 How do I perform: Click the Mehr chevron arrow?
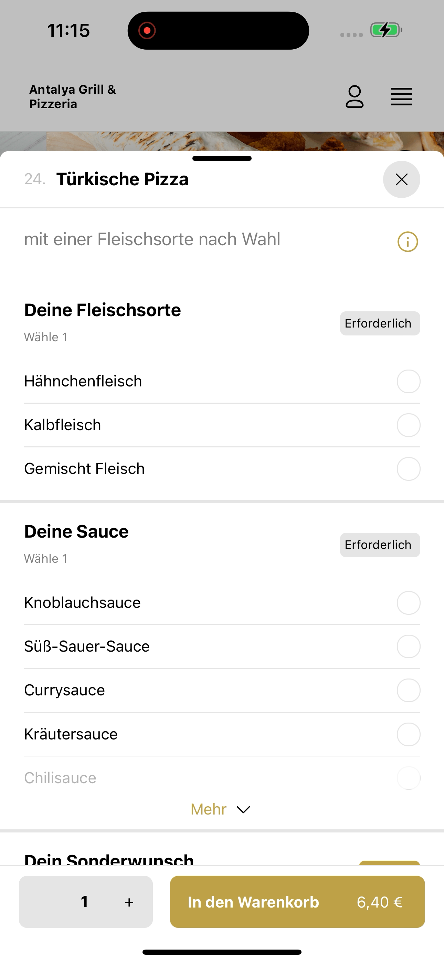point(243,810)
